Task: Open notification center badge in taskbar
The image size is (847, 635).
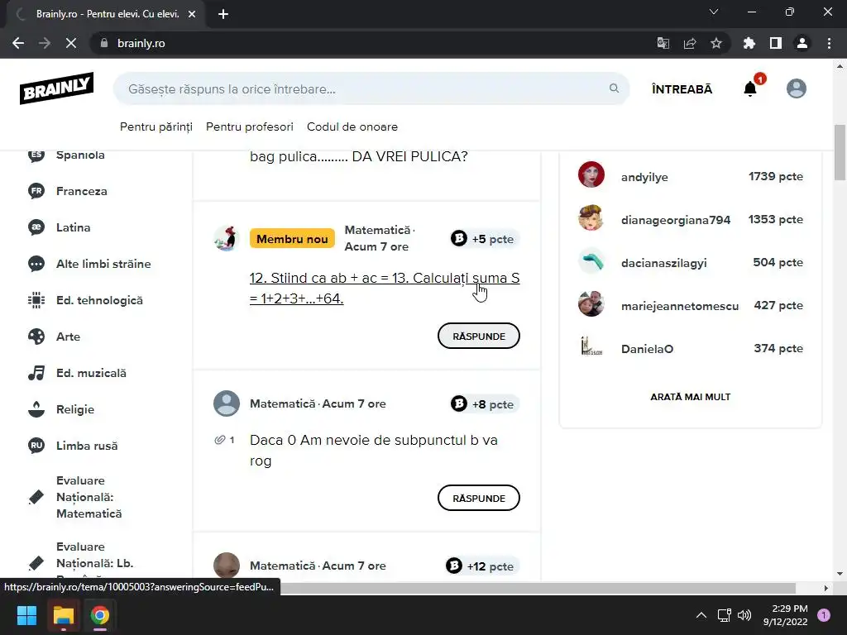Action: pos(824,615)
